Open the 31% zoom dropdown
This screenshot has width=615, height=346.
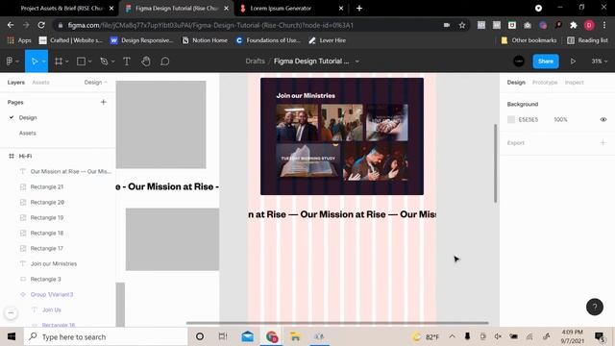[600, 62]
